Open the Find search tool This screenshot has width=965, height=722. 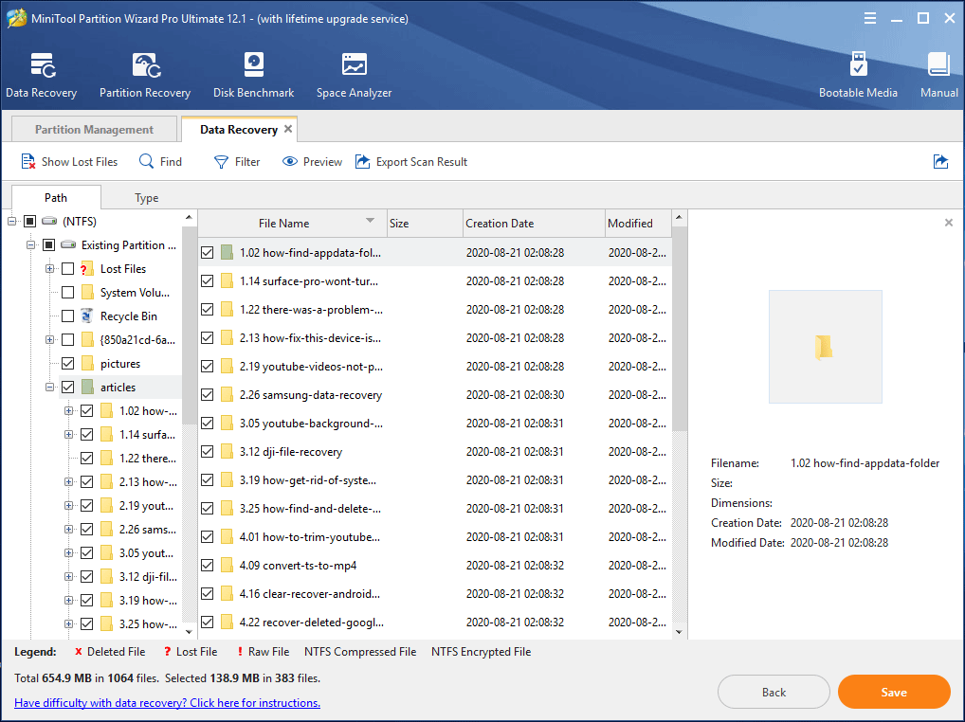147,162
